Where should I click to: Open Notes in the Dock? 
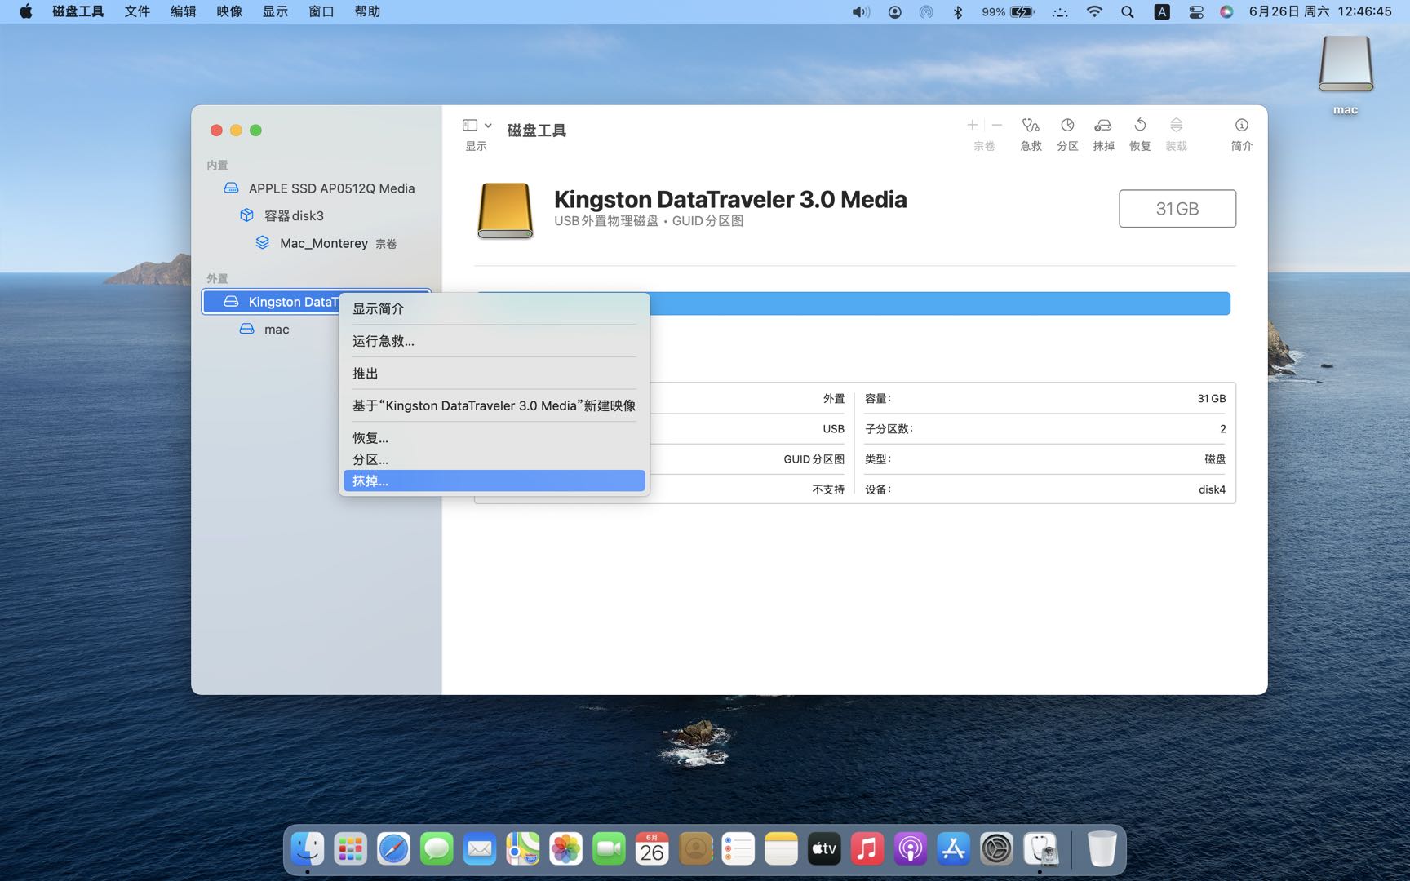781,849
